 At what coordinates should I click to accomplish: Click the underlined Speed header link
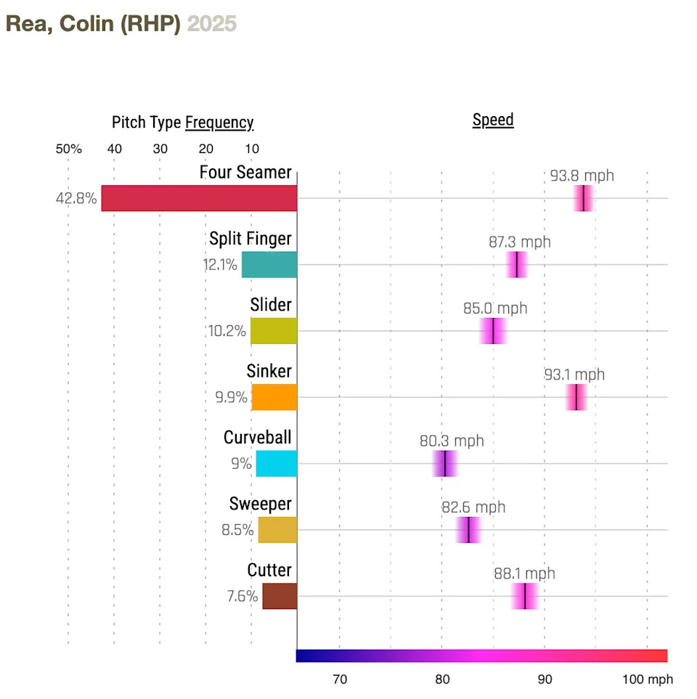[x=493, y=120]
